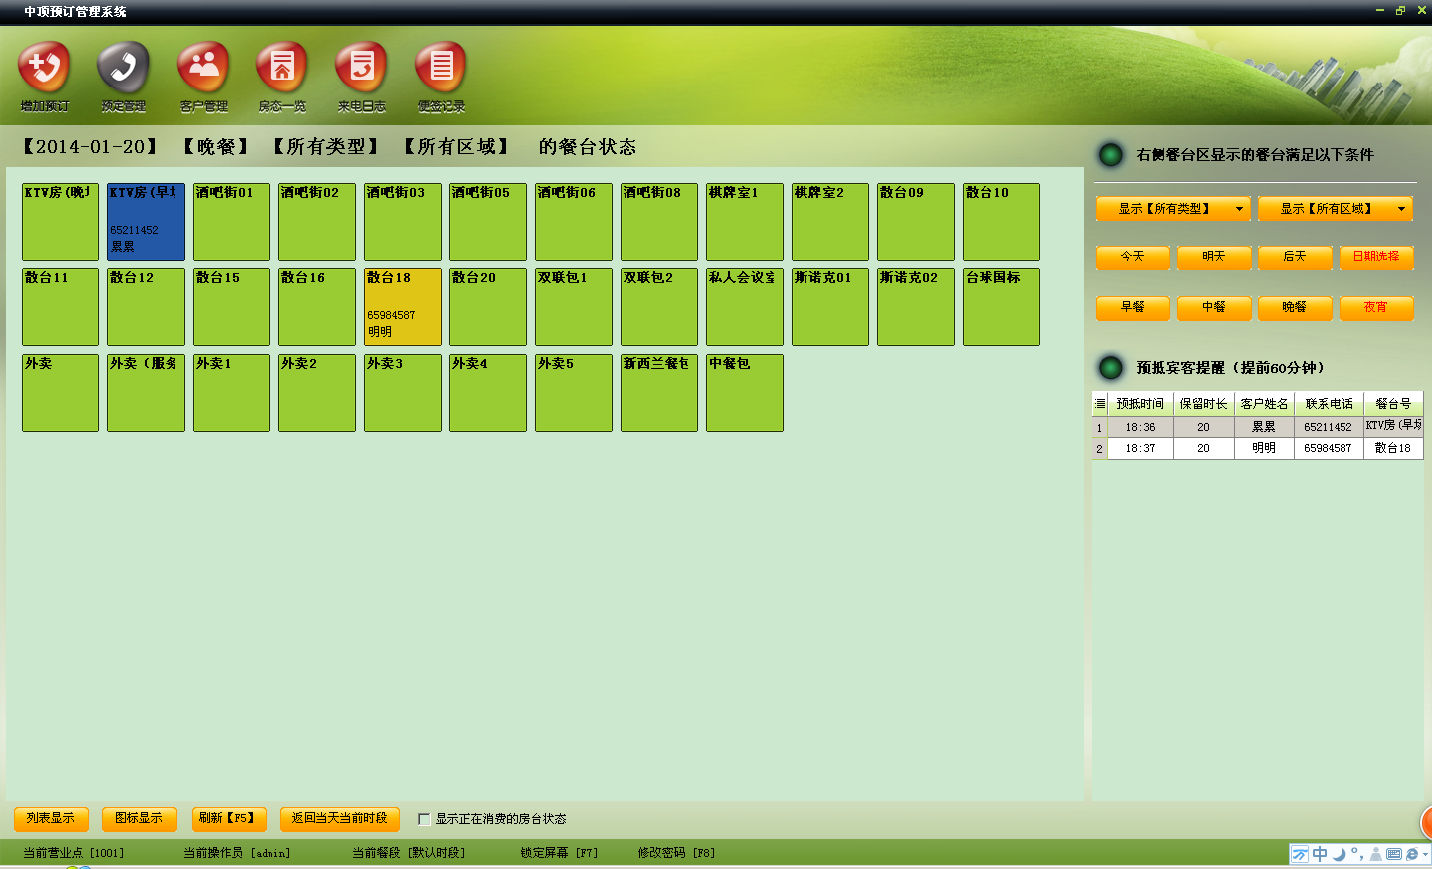Open the 日期选择 date picker

click(x=1375, y=257)
